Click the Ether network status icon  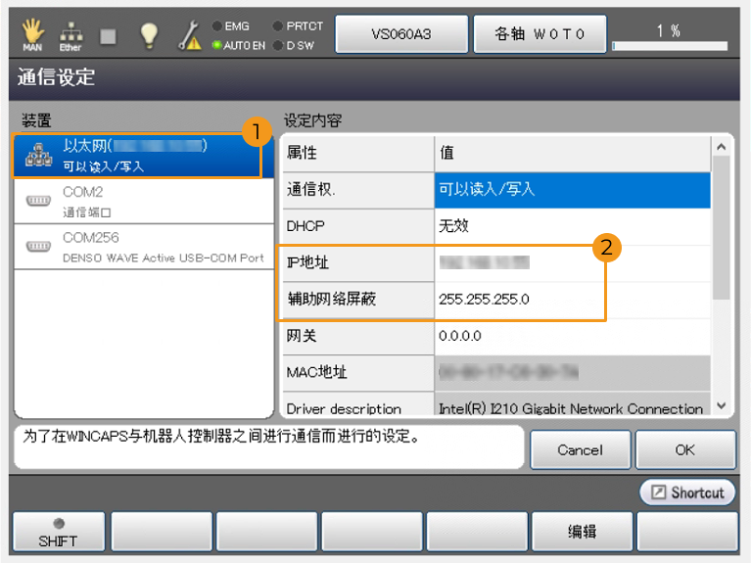pyautogui.click(x=70, y=36)
